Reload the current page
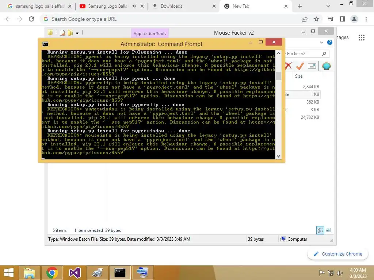The height and width of the screenshot is (280, 374). click(x=31, y=19)
